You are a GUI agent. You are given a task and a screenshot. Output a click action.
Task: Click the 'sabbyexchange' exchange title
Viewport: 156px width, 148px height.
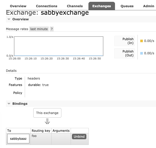click(65, 13)
